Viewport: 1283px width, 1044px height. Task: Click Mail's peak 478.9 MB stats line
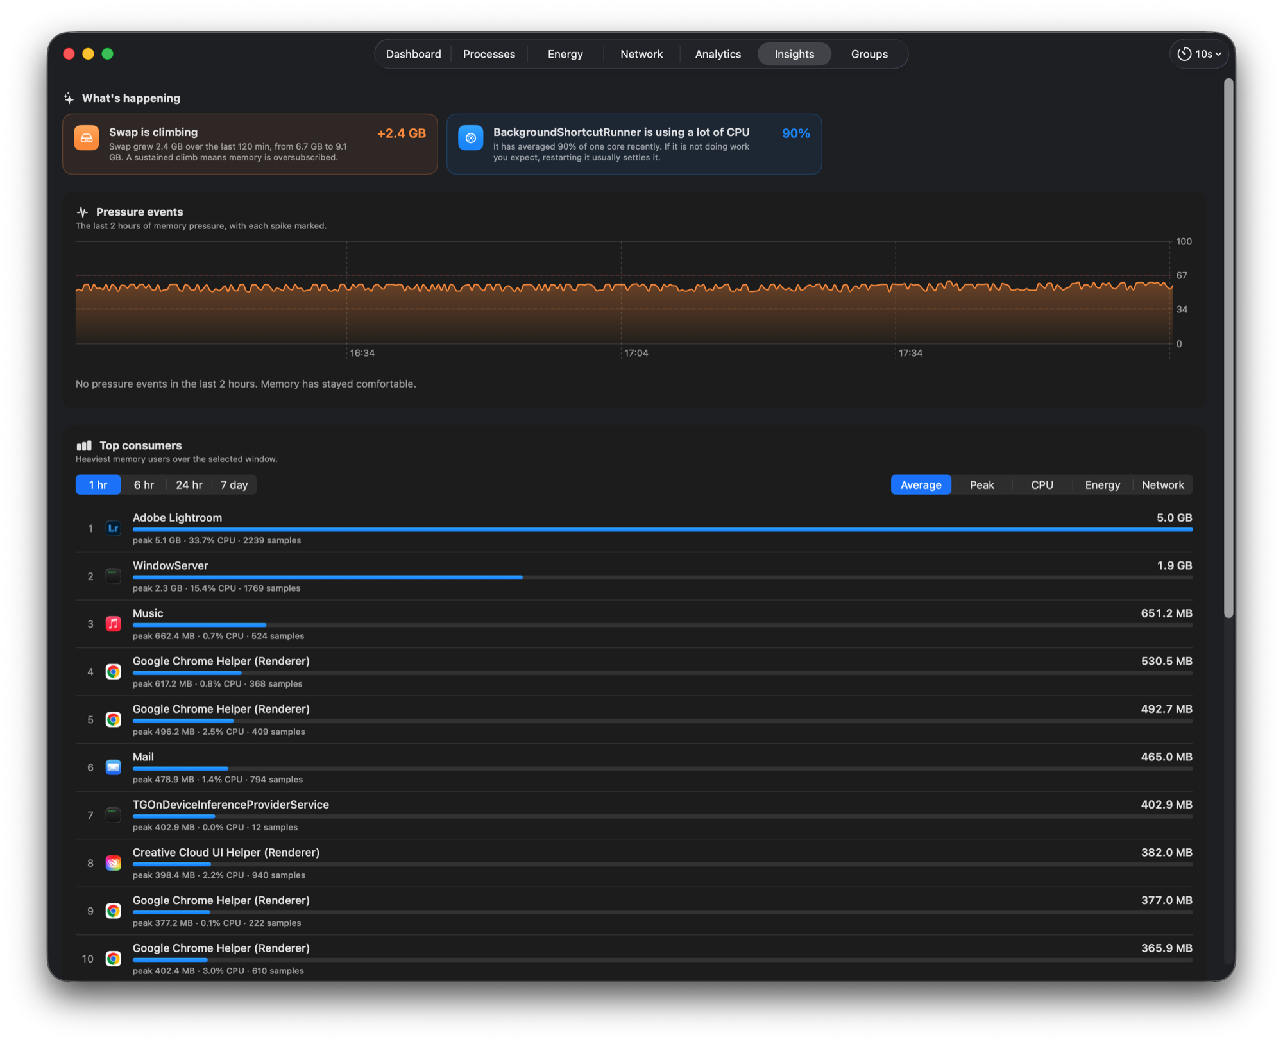(217, 780)
